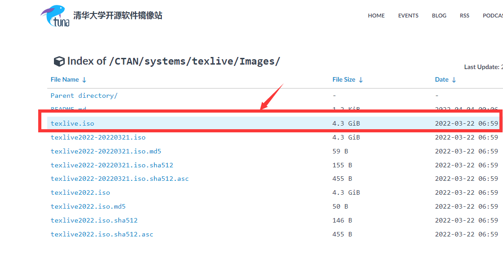Open texlive2022-20220321.iso.sha512.asc link
Viewport: 503px width, 262px height.
pyautogui.click(x=120, y=179)
